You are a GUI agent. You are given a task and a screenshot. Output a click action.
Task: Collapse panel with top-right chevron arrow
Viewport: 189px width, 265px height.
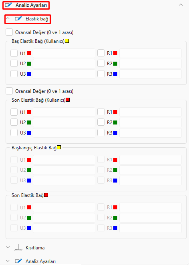[x=181, y=5]
